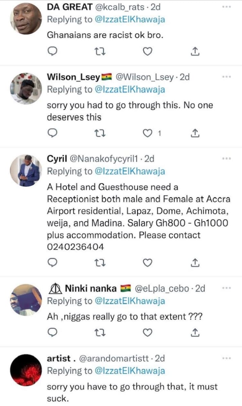The width and height of the screenshot is (242, 406).
Task: Like Ninki nanka's tweet
Action: point(148,332)
